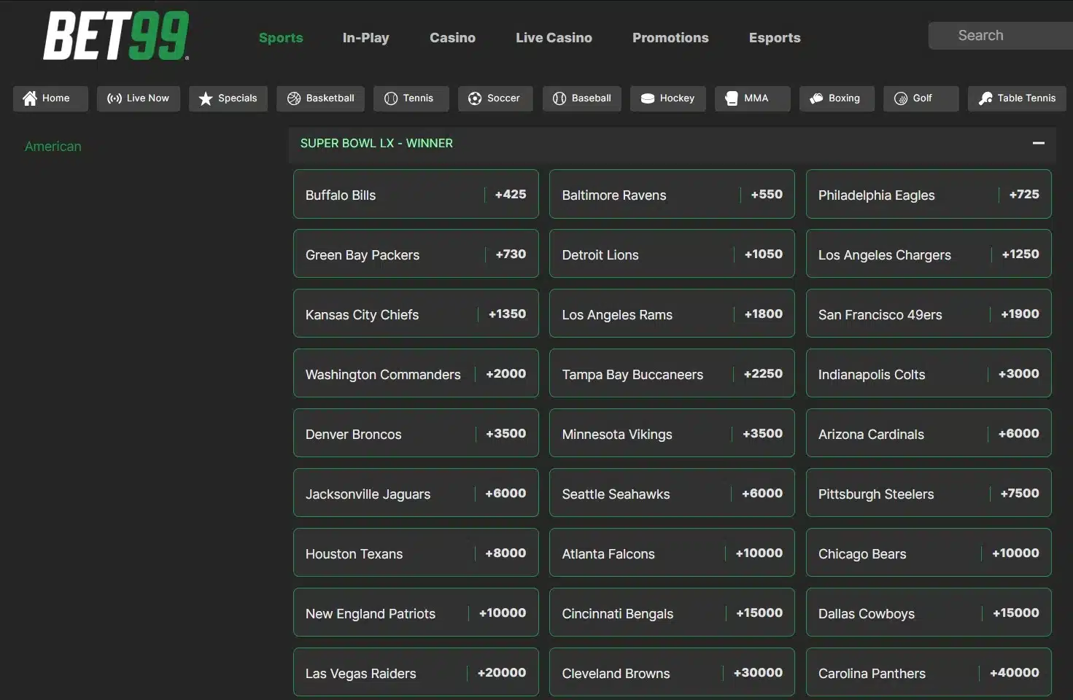Click the Search input field
Viewport: 1073px width, 700px height.
[999, 36]
